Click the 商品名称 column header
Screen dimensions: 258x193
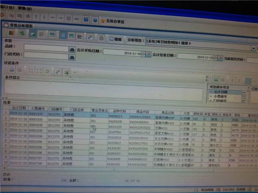164,110
